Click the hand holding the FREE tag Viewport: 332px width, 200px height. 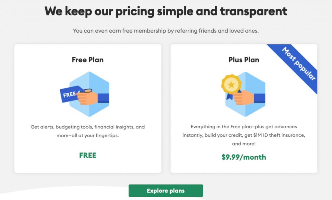pos(93,98)
